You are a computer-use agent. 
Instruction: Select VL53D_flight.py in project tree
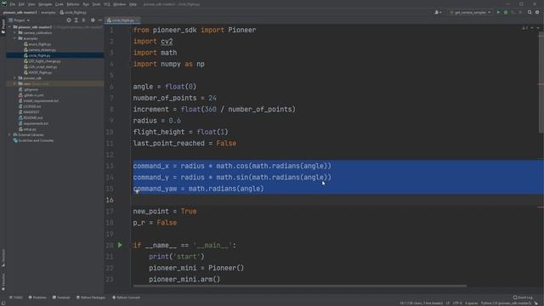pyautogui.click(x=37, y=72)
